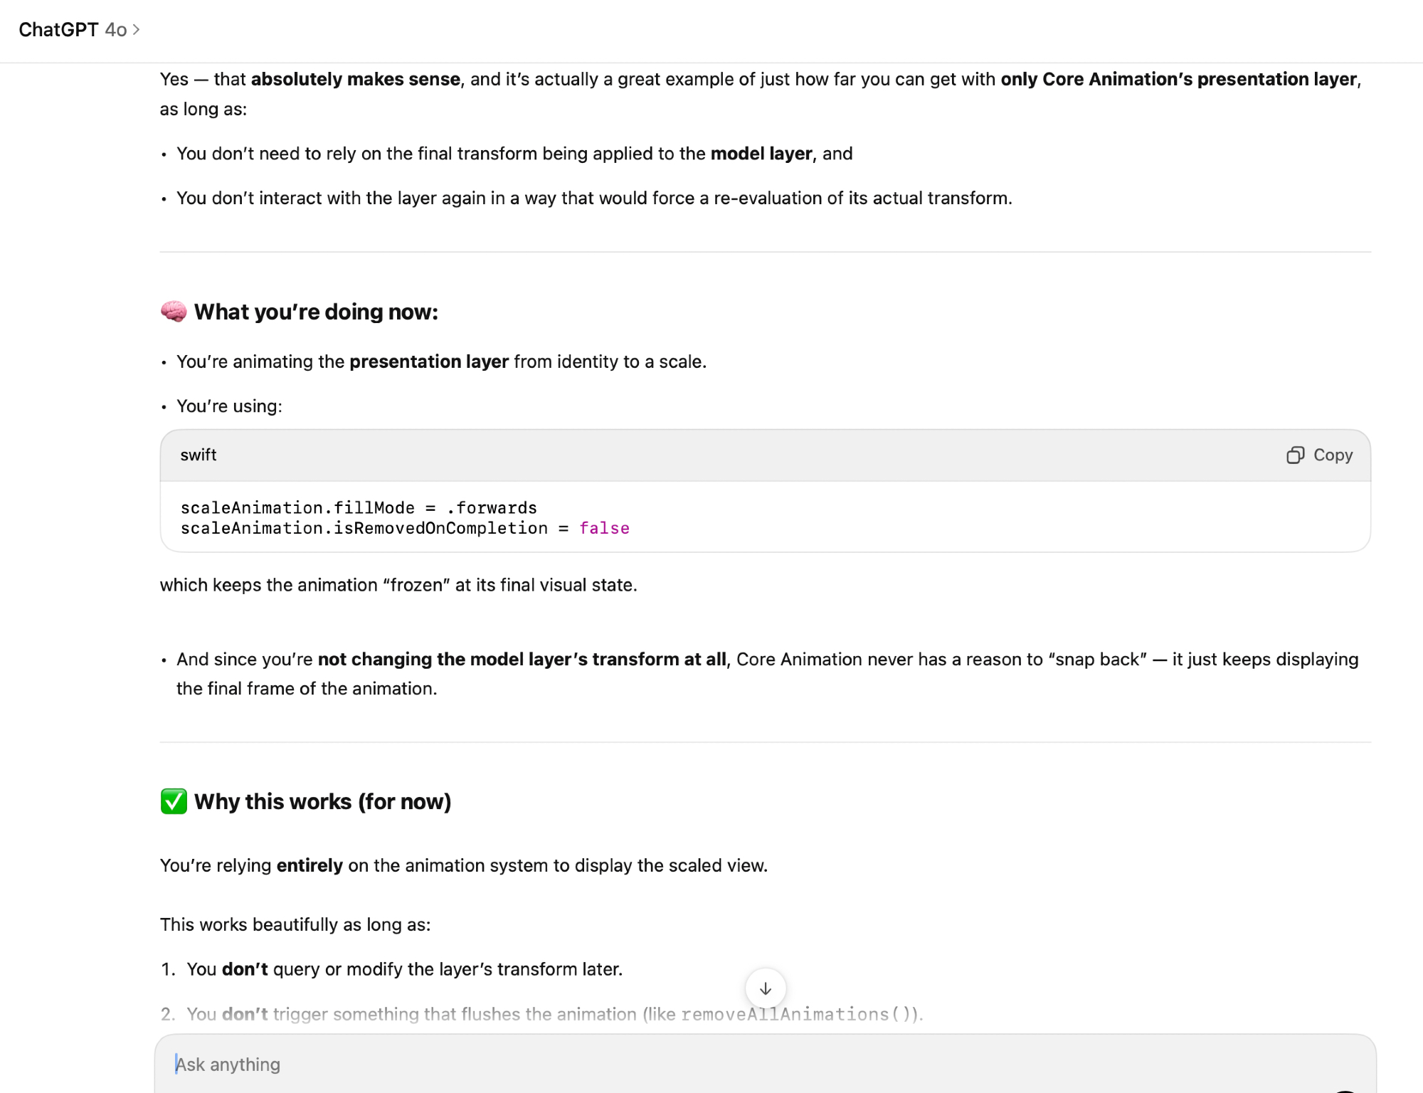The width and height of the screenshot is (1423, 1093).
Task: Click the green checkmark emoji
Action: click(173, 801)
